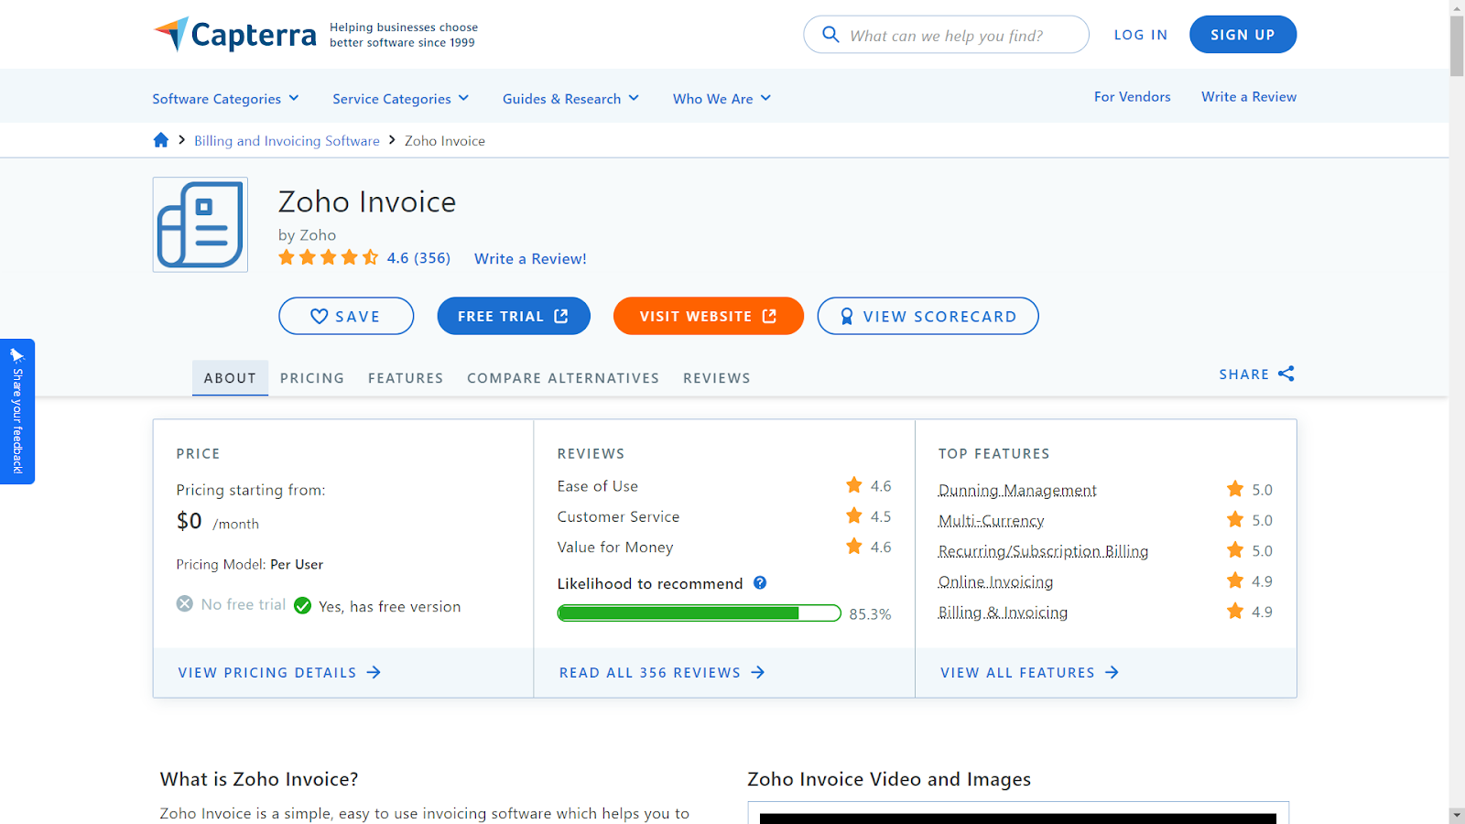This screenshot has height=824, width=1465.
Task: Click the Share text link
Action: [x=1244, y=374]
